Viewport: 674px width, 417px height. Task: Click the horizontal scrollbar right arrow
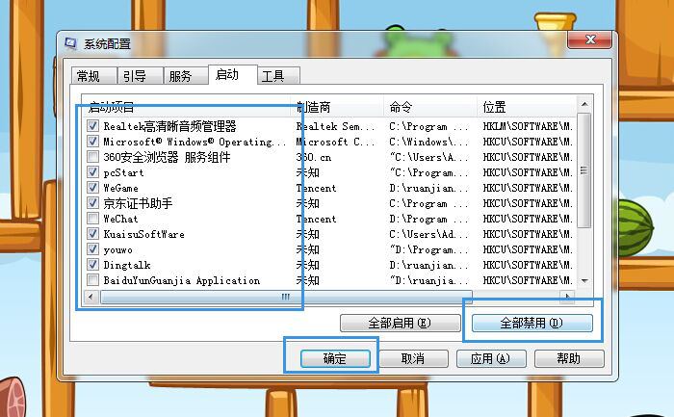coord(568,297)
